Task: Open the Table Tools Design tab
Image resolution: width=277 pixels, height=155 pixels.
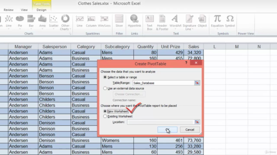Action: [42, 10]
